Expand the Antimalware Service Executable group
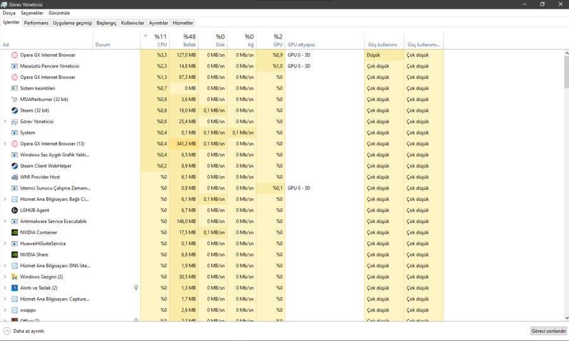The height and width of the screenshot is (341, 569). (4, 222)
